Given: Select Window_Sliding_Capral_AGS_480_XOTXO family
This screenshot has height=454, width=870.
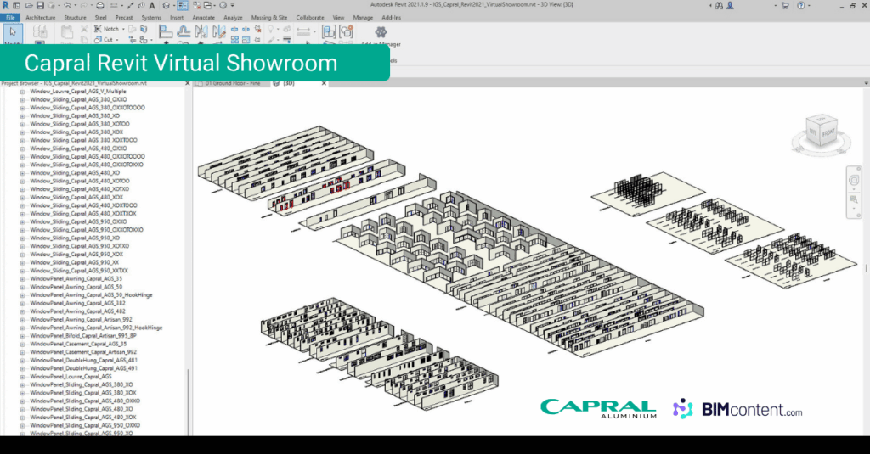Looking at the screenshot, I should pyautogui.click(x=79, y=189).
